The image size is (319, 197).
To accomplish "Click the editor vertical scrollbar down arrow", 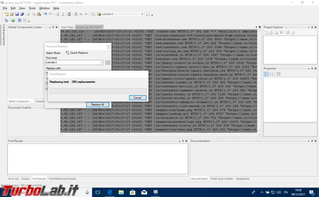I will click(x=259, y=131).
